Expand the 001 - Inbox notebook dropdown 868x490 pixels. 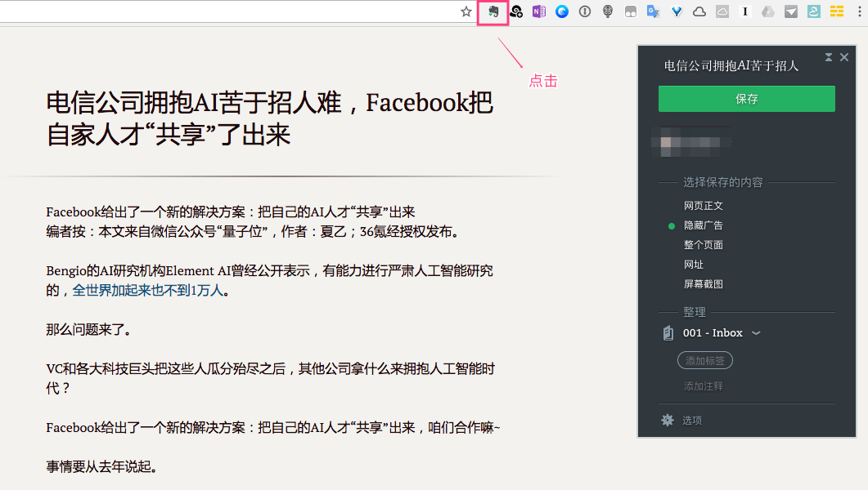[756, 333]
